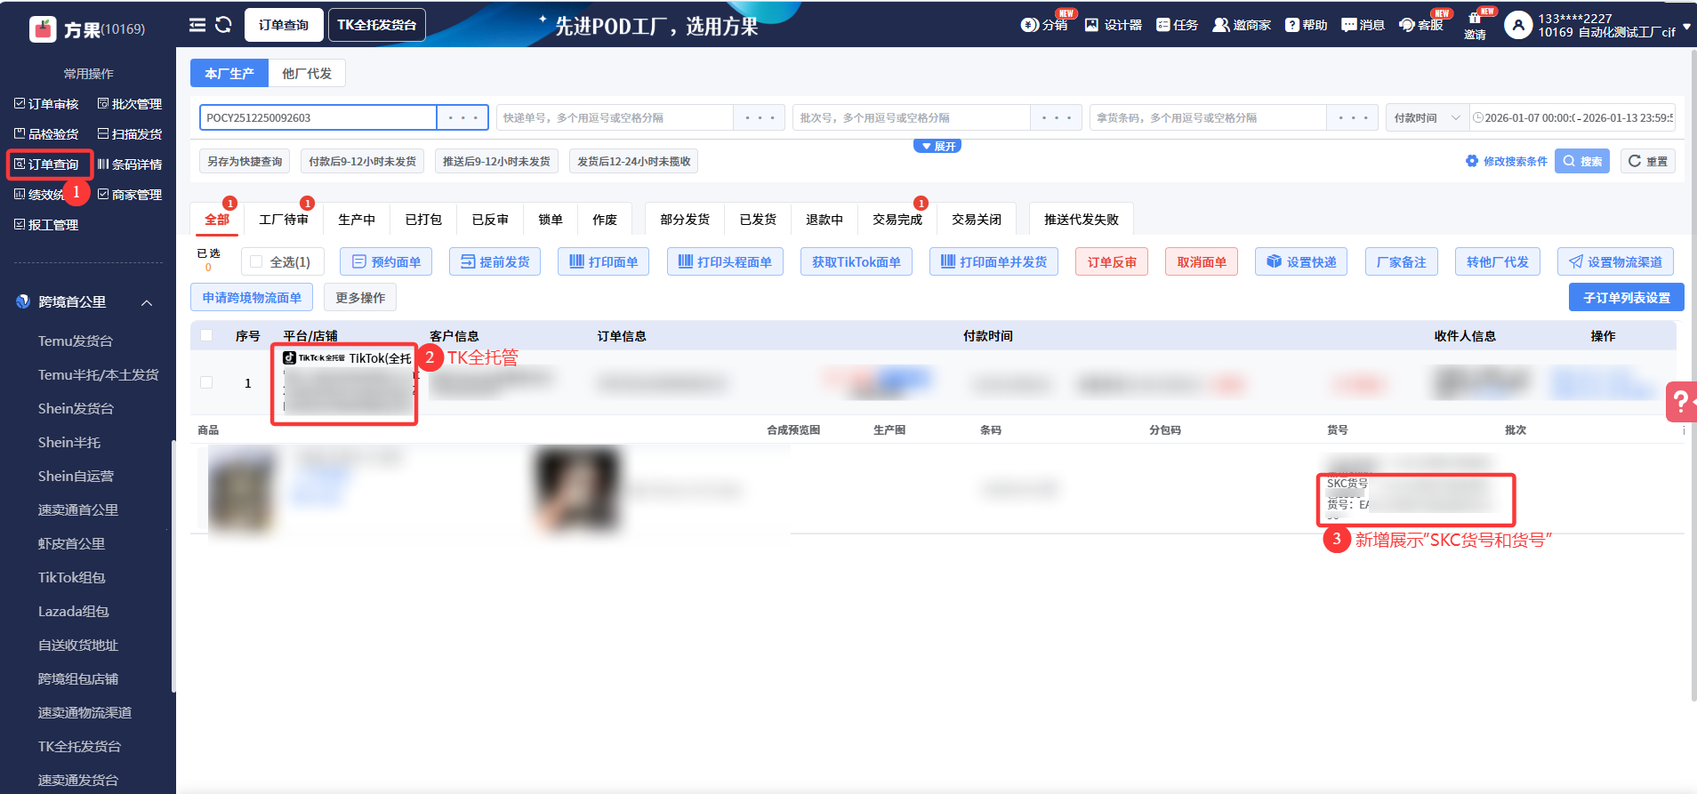Viewport: 1697px width, 794px height.
Task: Click the payment date range field
Action: tap(1572, 117)
